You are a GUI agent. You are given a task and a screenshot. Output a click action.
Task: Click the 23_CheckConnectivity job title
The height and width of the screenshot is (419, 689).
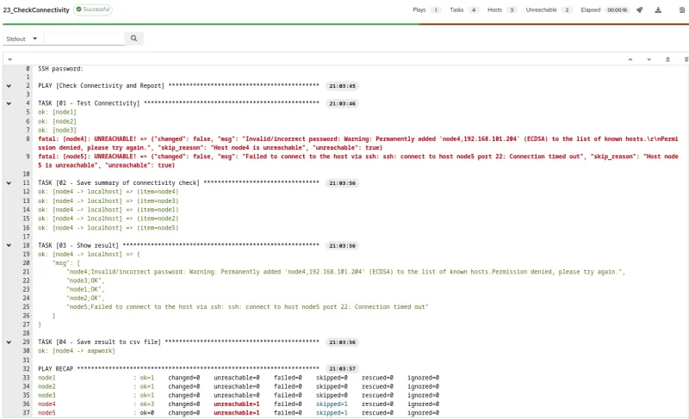(x=36, y=9)
